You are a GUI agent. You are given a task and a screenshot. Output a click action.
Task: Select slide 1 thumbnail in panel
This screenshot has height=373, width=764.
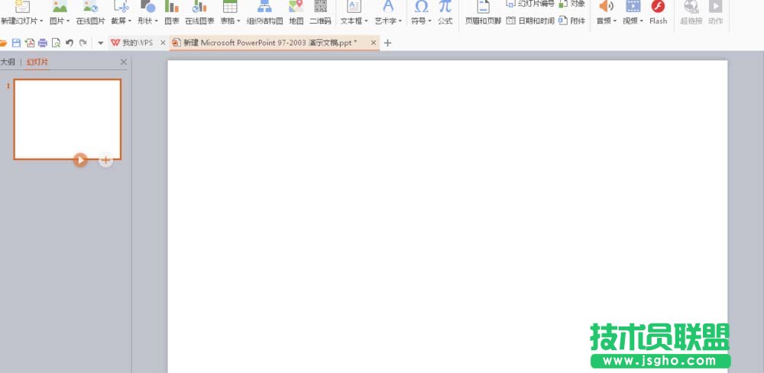(x=67, y=118)
